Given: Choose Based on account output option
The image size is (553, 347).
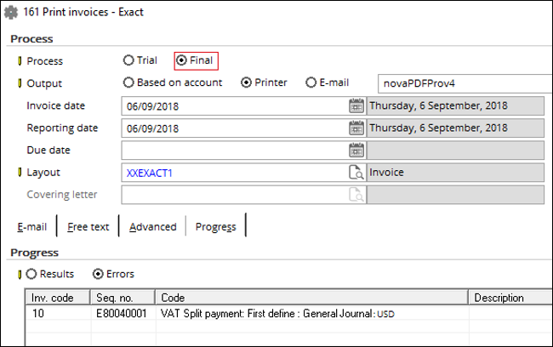Looking at the screenshot, I should (128, 83).
